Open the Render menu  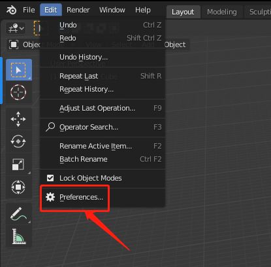(78, 10)
